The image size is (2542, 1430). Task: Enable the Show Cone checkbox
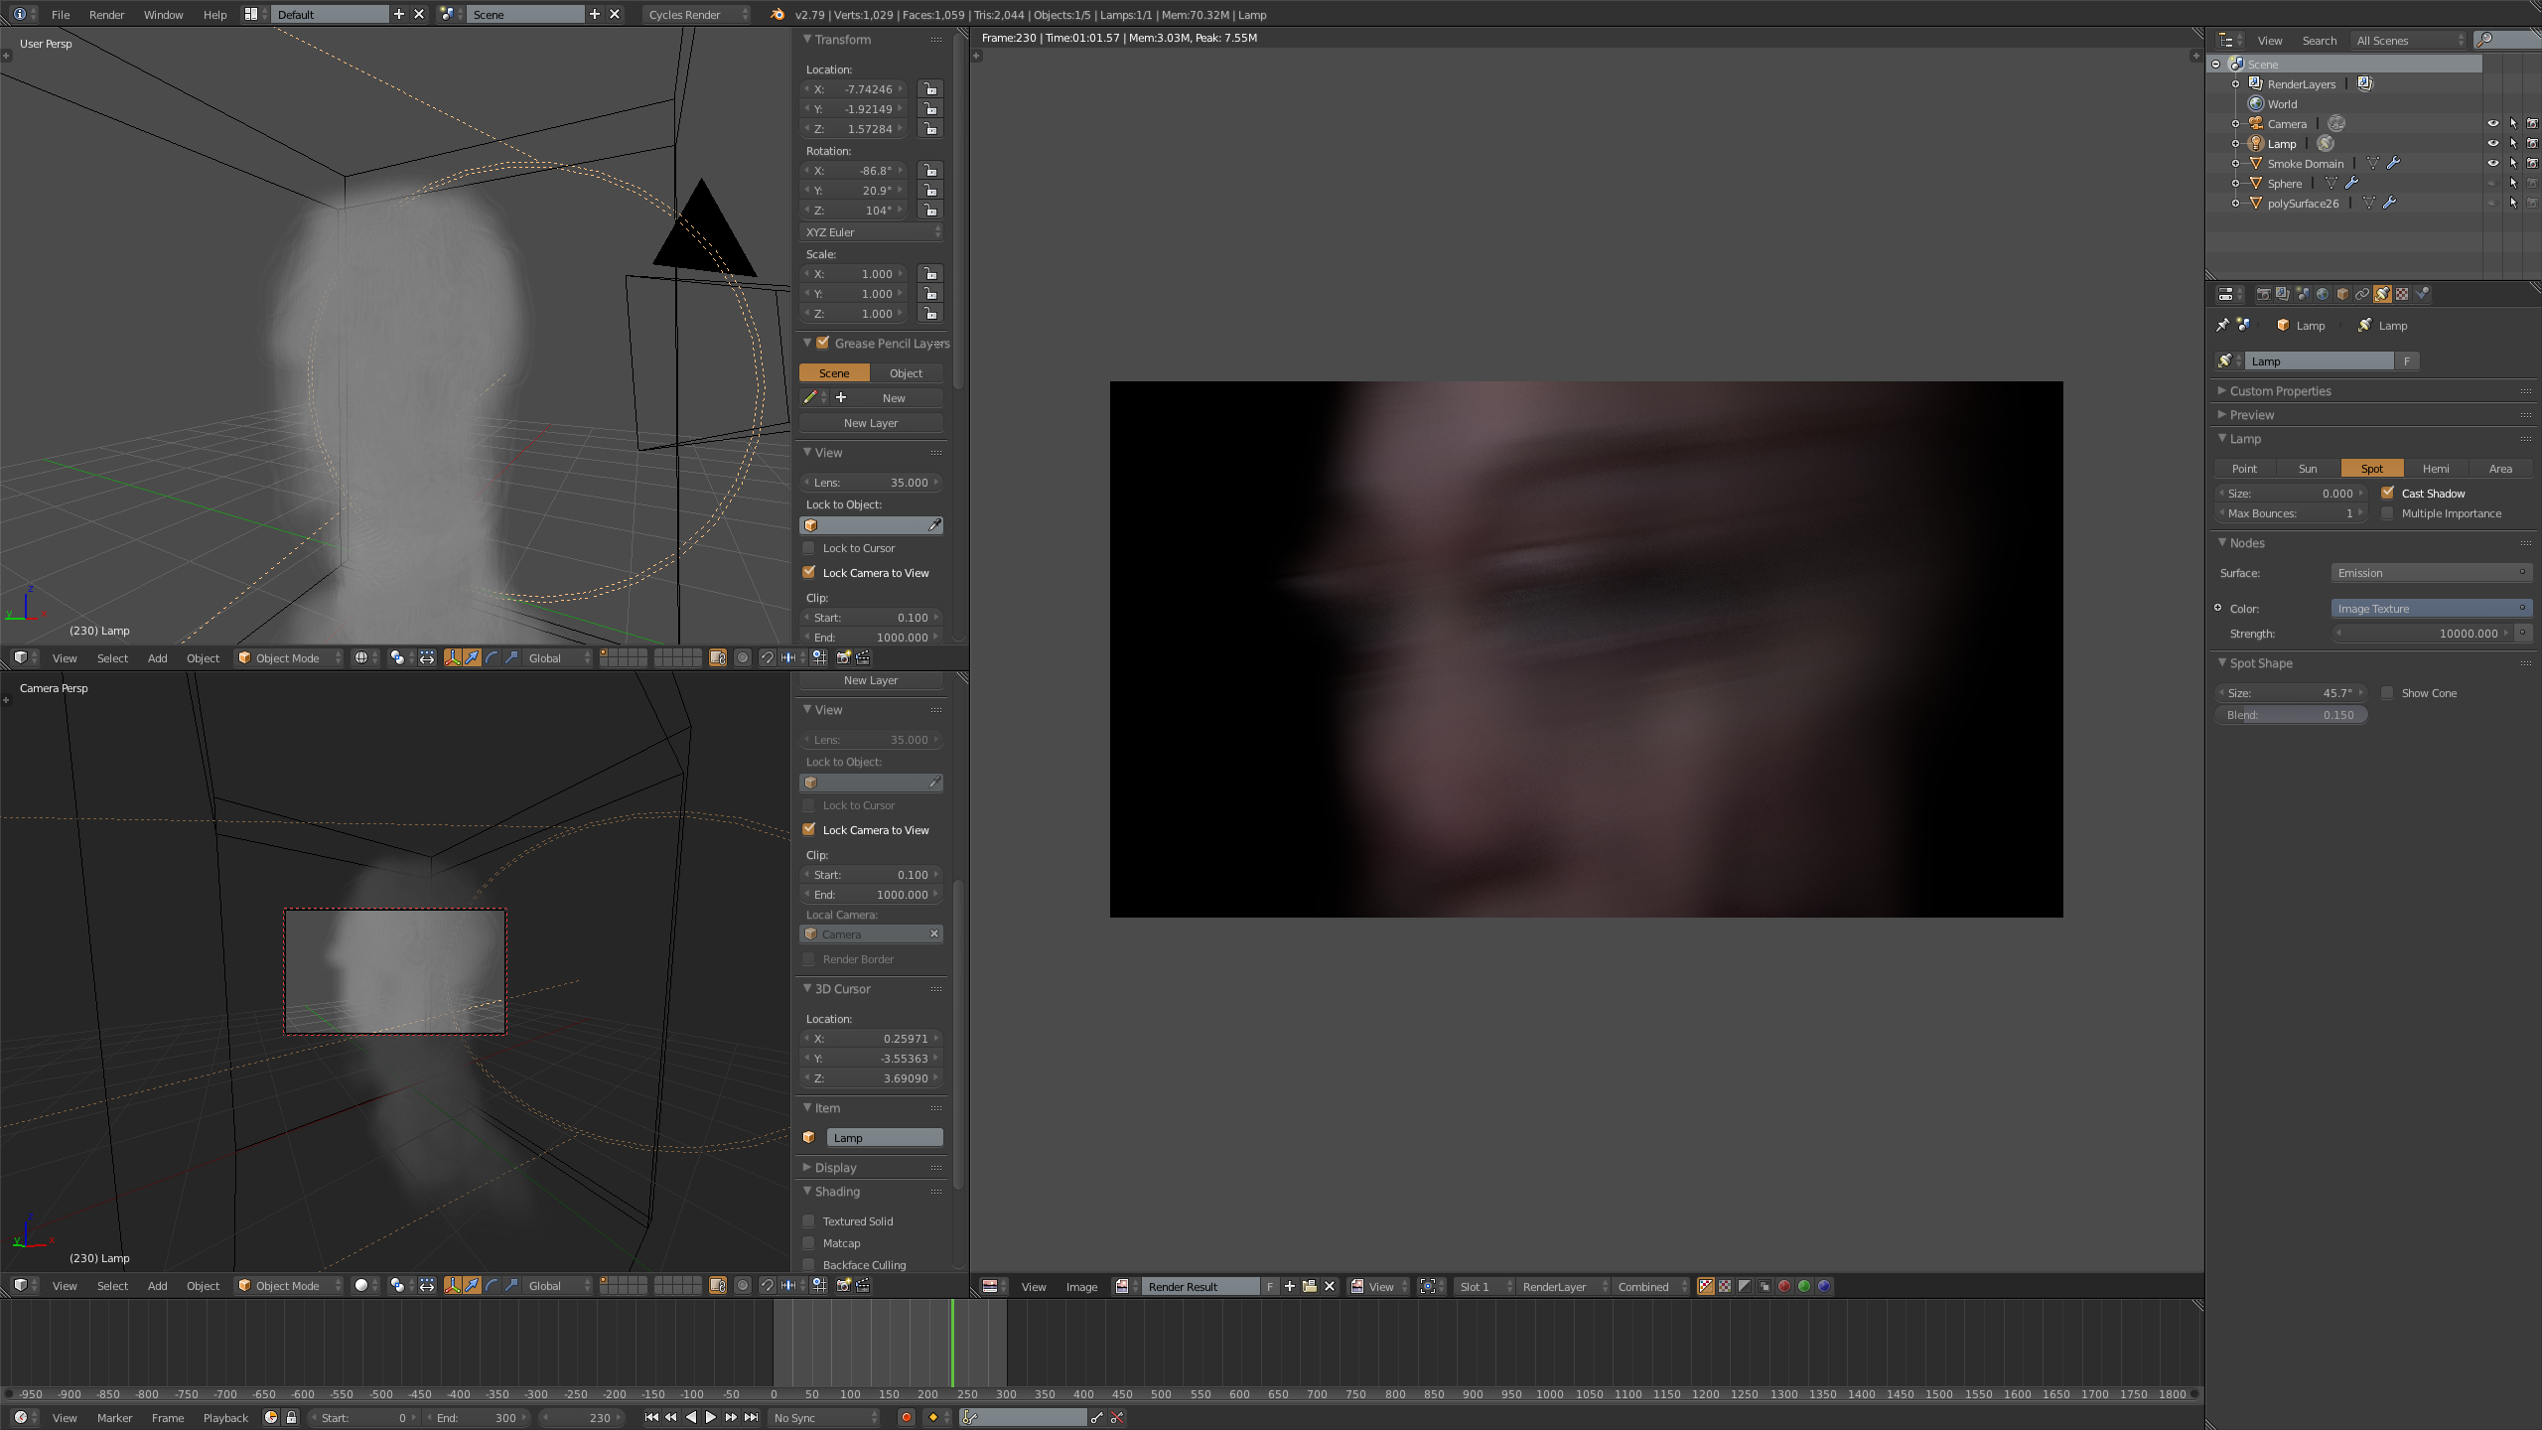[x=2387, y=693]
